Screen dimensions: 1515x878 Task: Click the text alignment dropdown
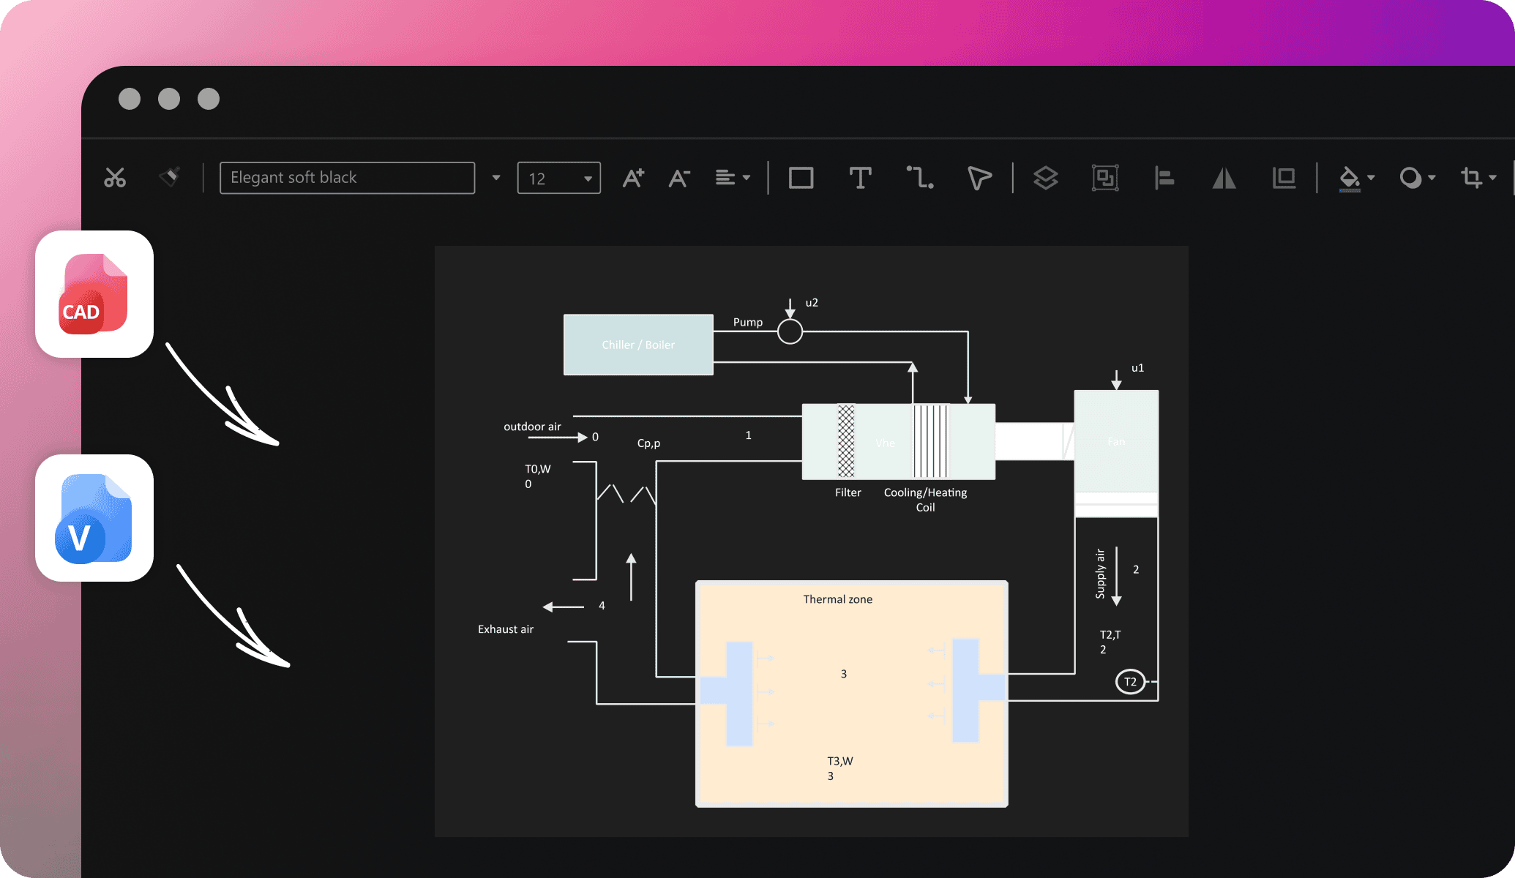click(x=732, y=176)
